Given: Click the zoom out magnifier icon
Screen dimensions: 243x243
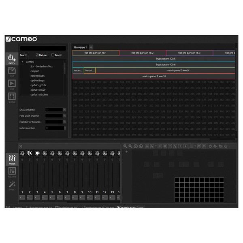Looking at the screenshot, I should pos(125,146).
